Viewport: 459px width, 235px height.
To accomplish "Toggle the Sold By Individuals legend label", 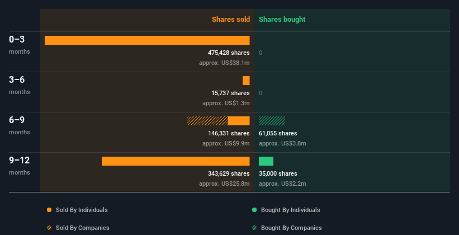I will click(x=82, y=210).
